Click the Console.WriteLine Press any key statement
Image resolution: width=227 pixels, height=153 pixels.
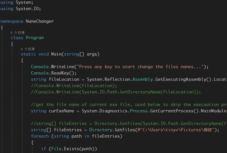click(x=120, y=67)
